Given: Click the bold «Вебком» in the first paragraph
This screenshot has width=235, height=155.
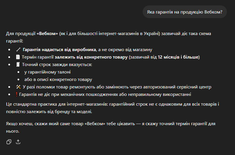Looking at the screenshot, I should pyautogui.click(x=47, y=34).
